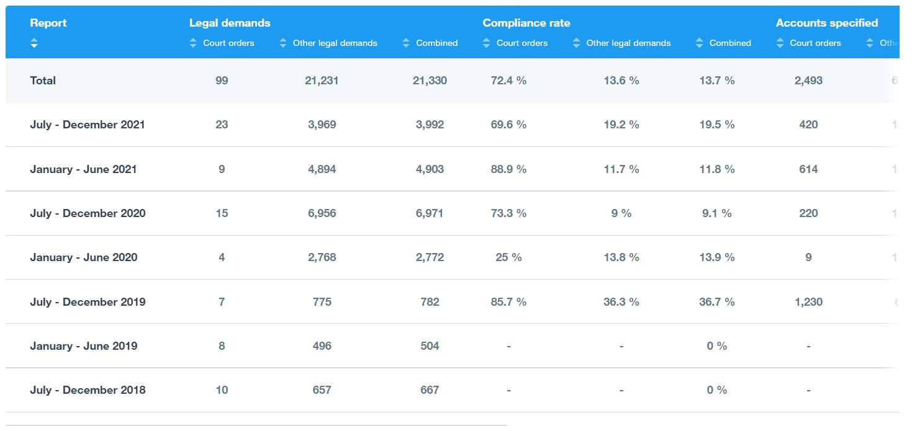Click sort icon beside Compliance rate Other legal demands
This screenshot has height=431, width=912.
pos(576,43)
